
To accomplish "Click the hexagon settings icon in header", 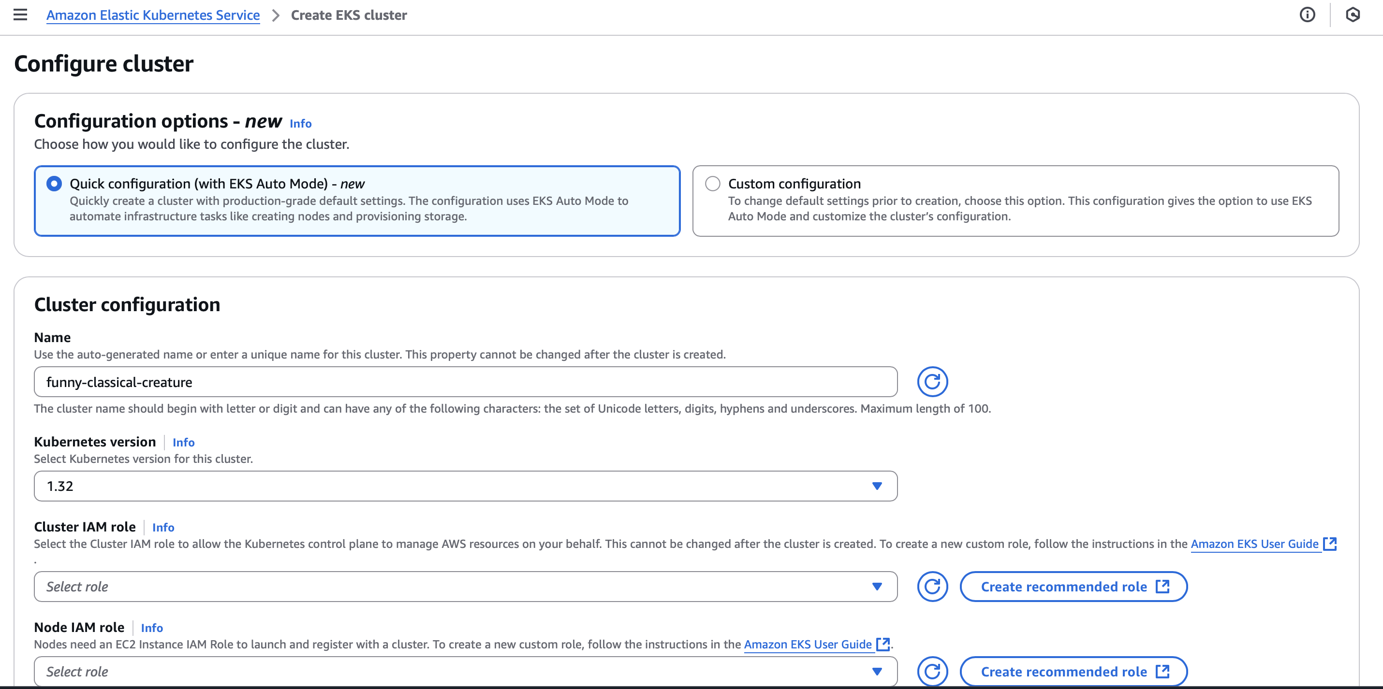I will tap(1353, 14).
